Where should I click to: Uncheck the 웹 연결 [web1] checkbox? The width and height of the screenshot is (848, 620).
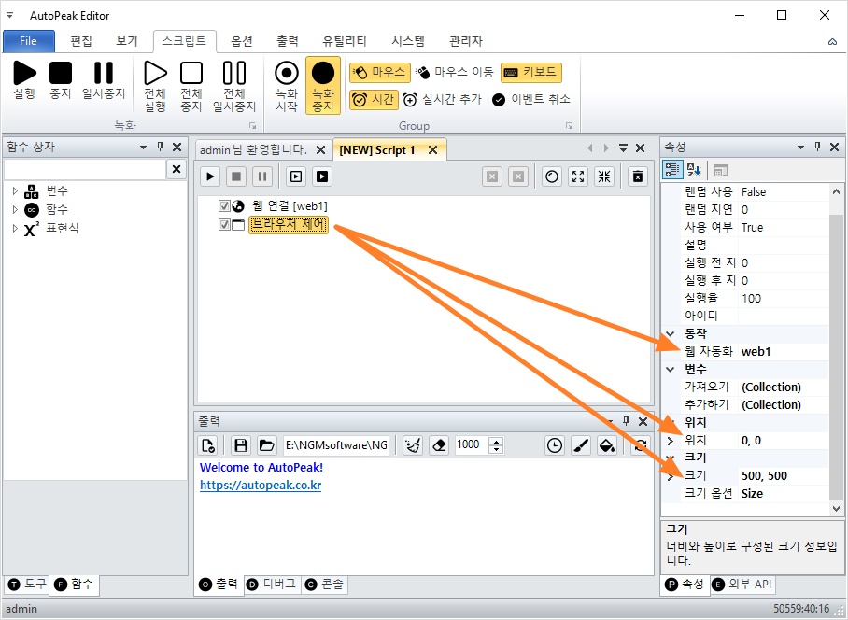coord(224,206)
